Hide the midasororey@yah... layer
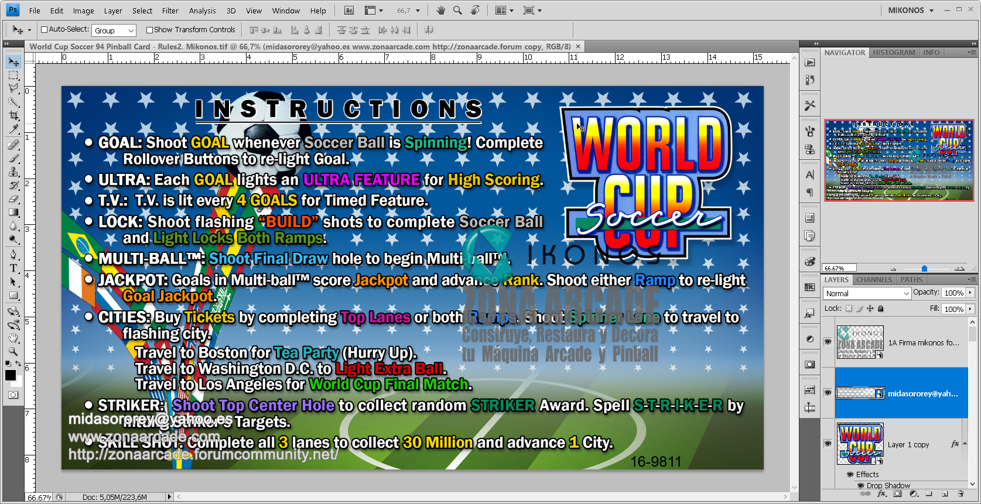This screenshot has width=981, height=504. tap(828, 393)
